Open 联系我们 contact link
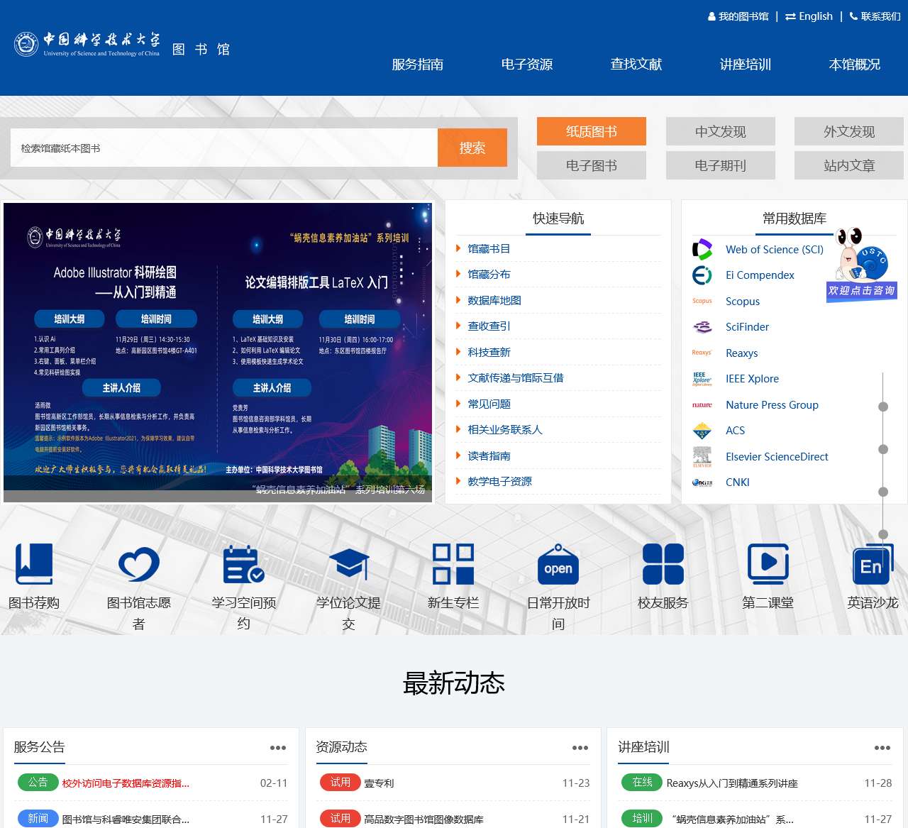This screenshot has width=908, height=828. coord(875,16)
